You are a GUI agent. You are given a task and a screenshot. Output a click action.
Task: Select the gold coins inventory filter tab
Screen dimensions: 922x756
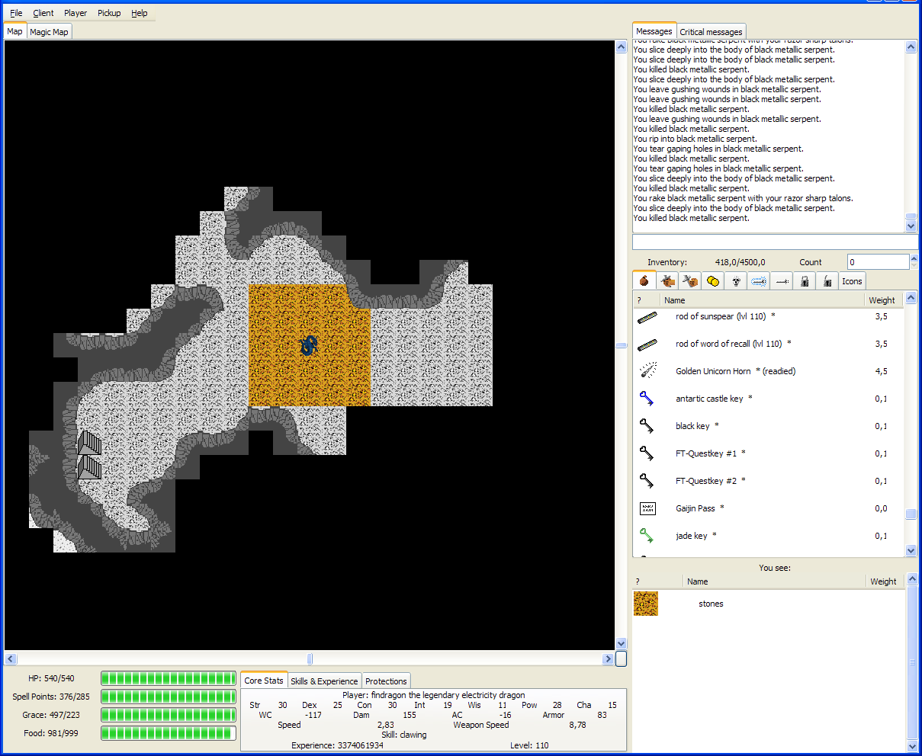point(713,280)
